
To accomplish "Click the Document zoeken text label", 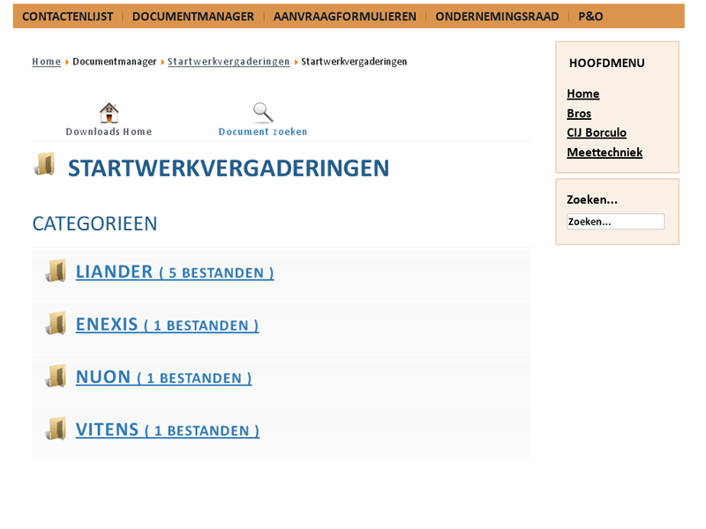I will click(x=263, y=131).
